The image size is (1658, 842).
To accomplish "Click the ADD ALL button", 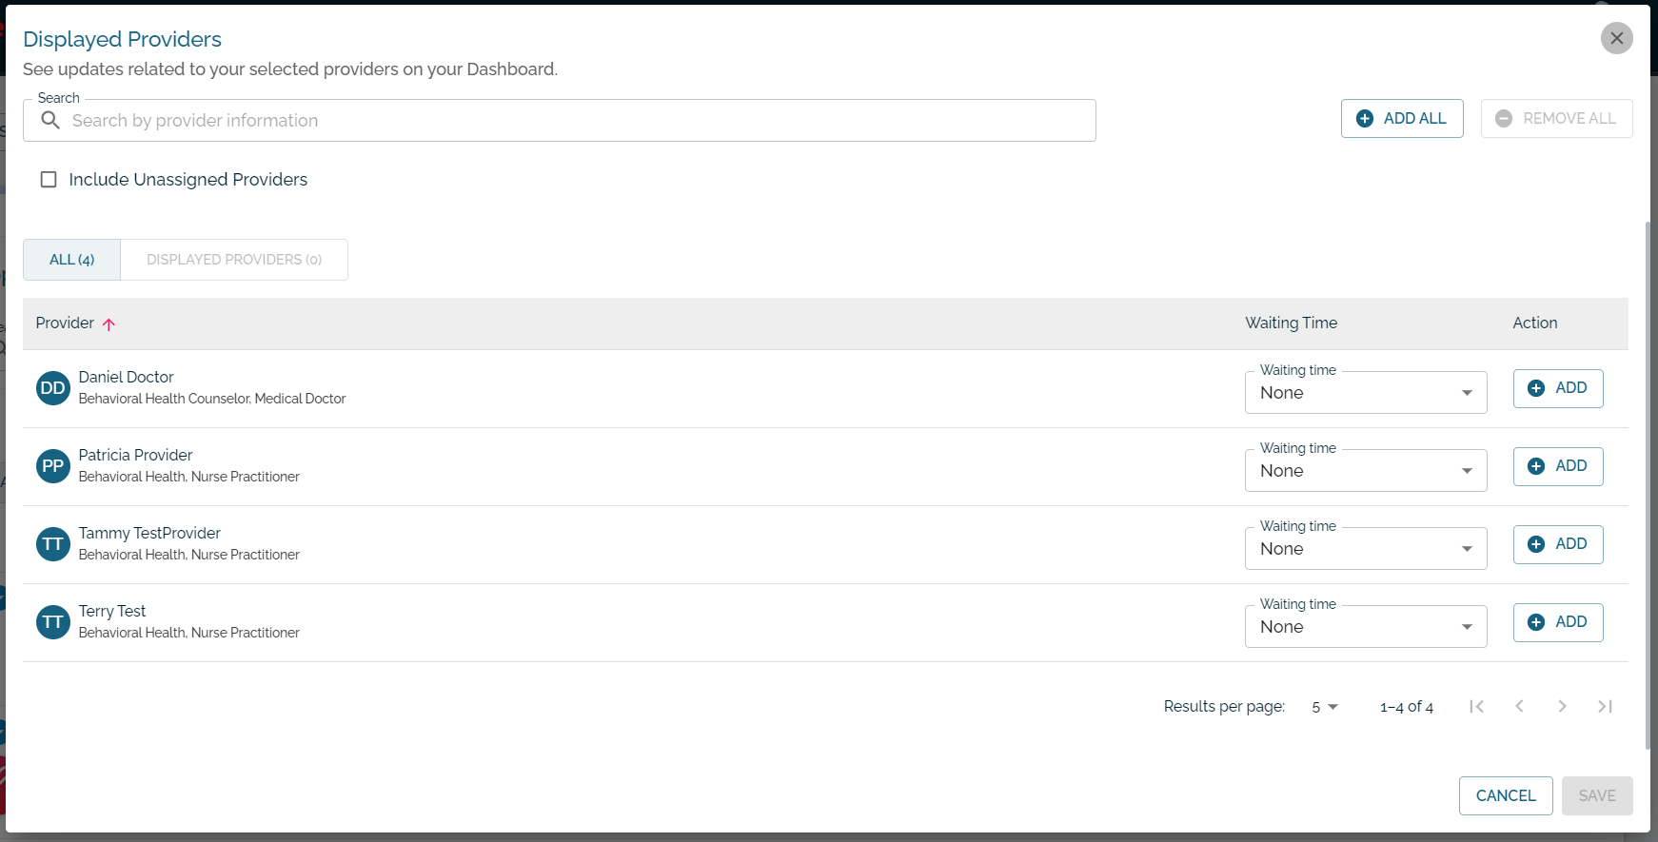I will pyautogui.click(x=1402, y=118).
